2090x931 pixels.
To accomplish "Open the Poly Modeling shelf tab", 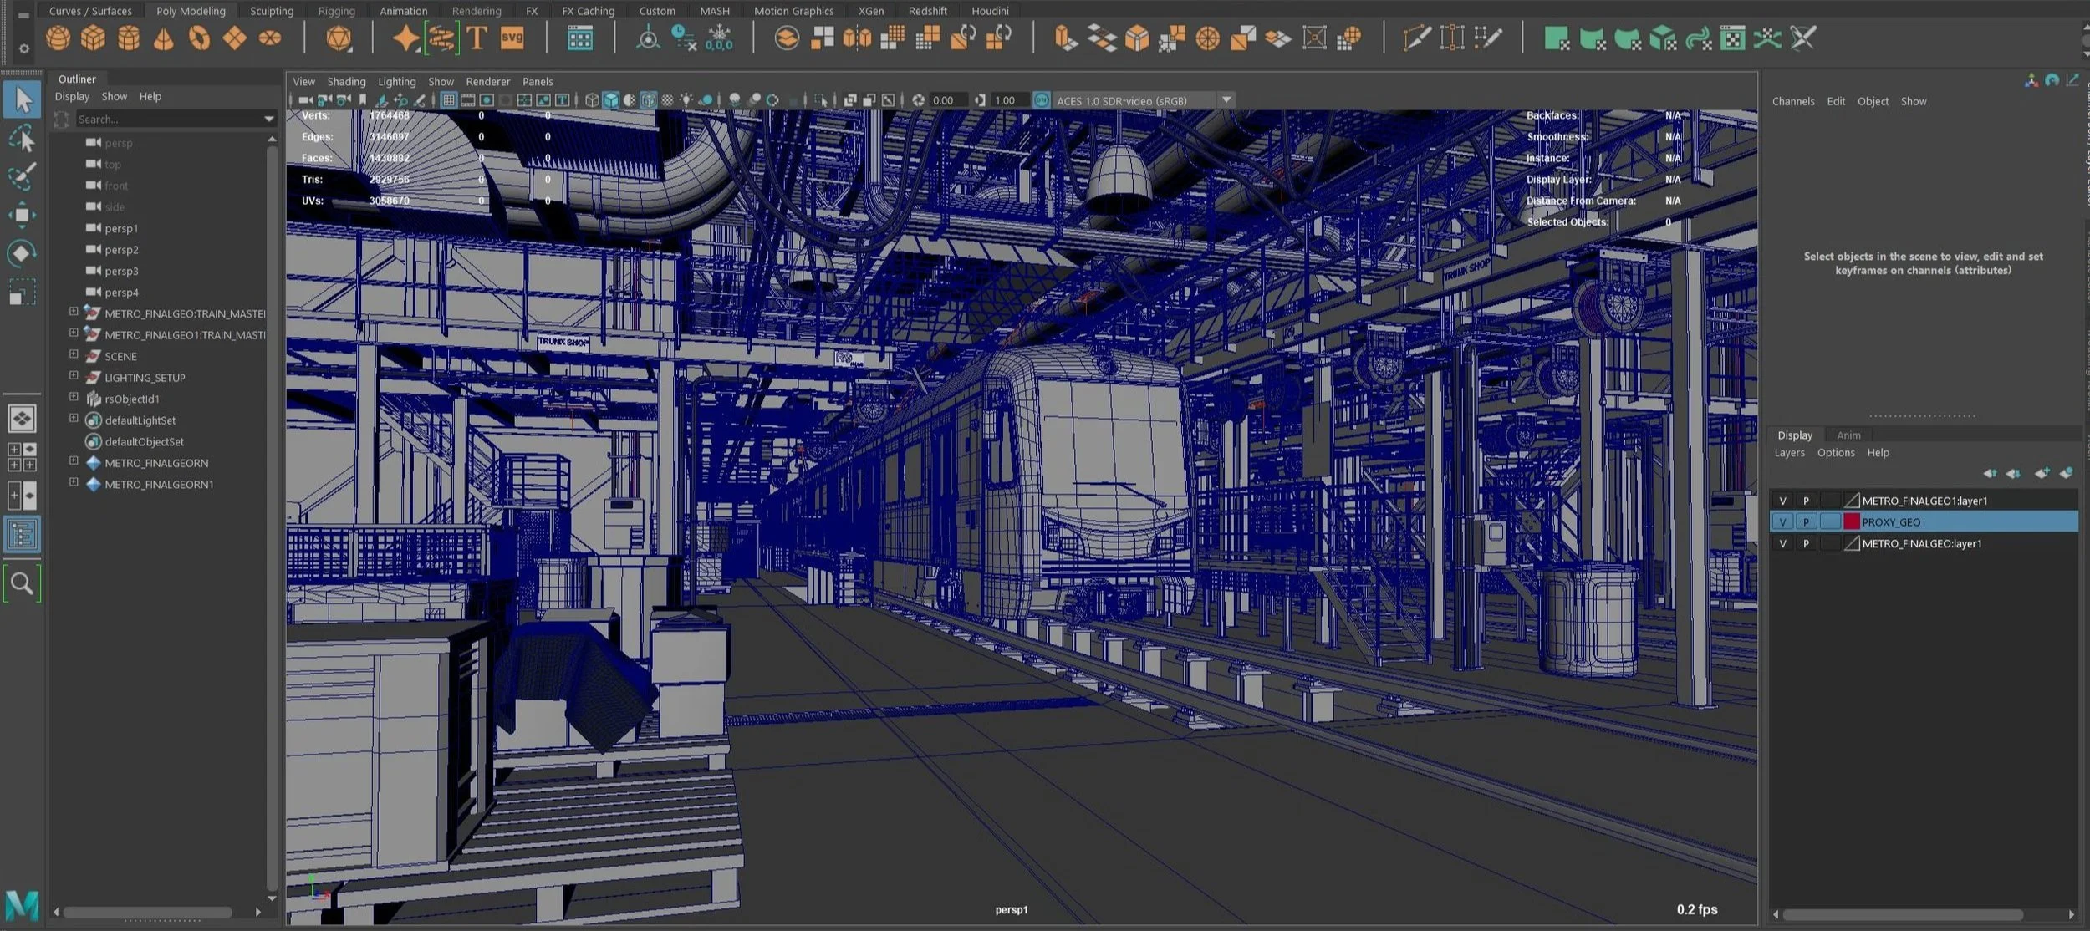I will (191, 11).
